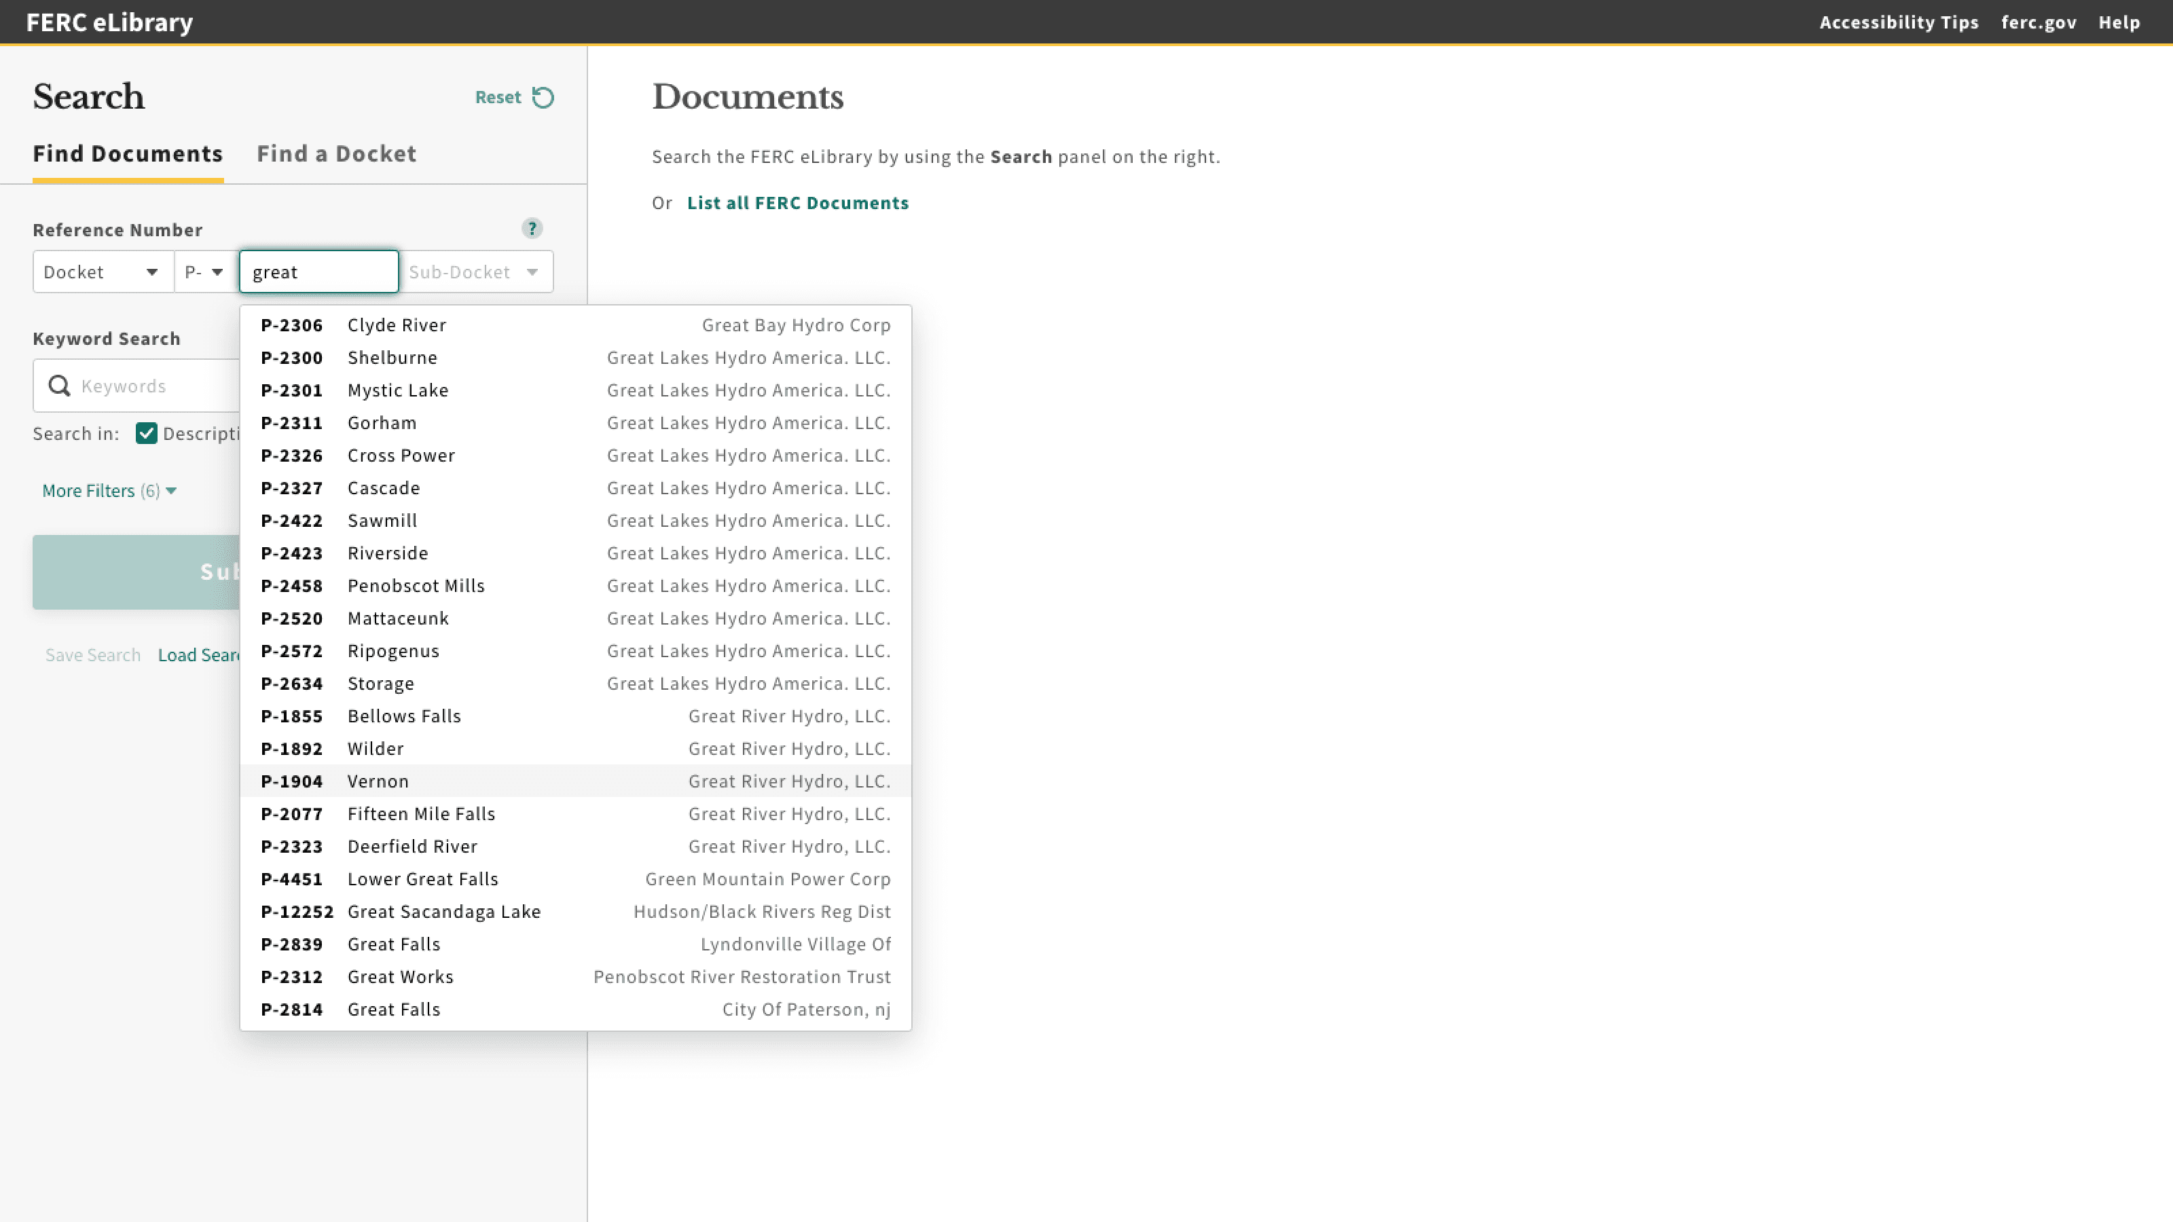2173x1222 pixels.
Task: Select P-1892 Wilder suggestion
Action: coord(575,749)
